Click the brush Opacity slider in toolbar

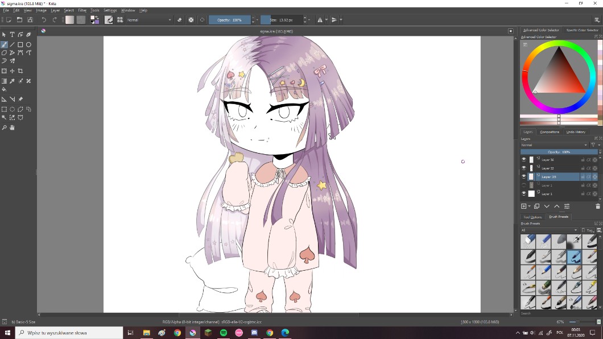click(229, 20)
